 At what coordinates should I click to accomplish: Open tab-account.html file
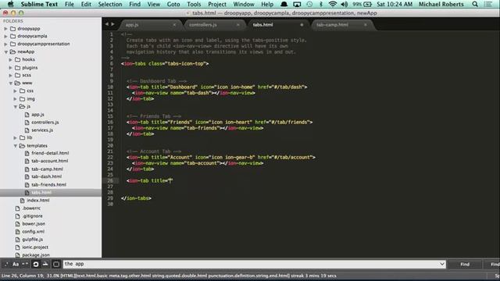(x=49, y=162)
